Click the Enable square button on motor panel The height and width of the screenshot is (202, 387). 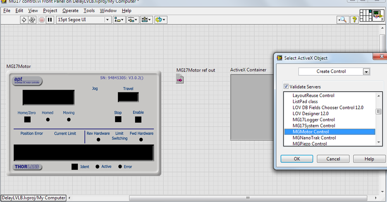138,119
